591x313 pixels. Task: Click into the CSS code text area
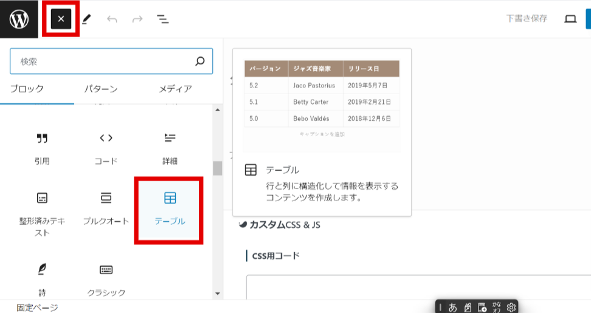tap(418, 287)
